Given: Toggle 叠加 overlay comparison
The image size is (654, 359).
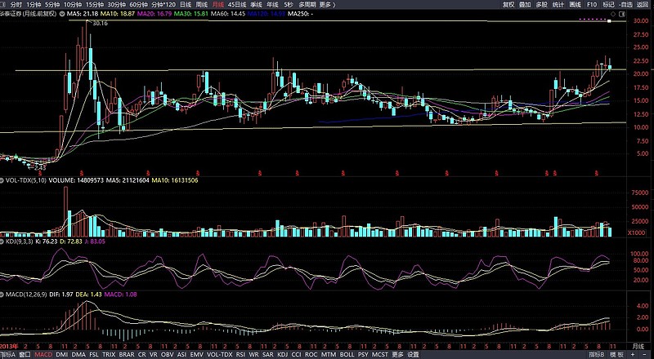Looking at the screenshot, I should click(525, 4).
